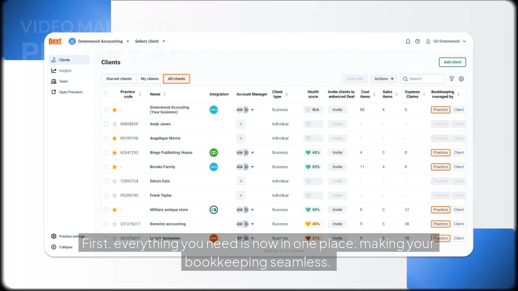The height and width of the screenshot is (291, 518).
Task: Expand account managers for Greenwood Accouting
Action: coord(253,110)
